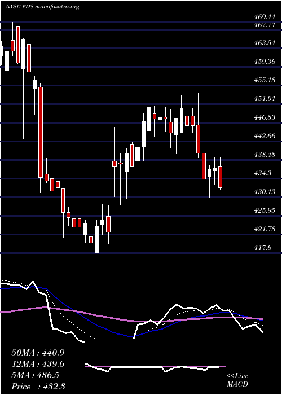Select the 438.48 price label
Screen dimensions: 282x395
[x=264, y=155]
